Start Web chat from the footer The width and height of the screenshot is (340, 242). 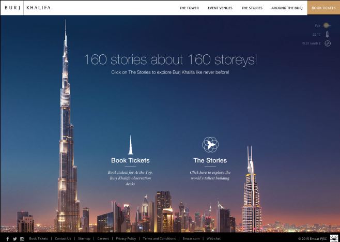pos(213,238)
